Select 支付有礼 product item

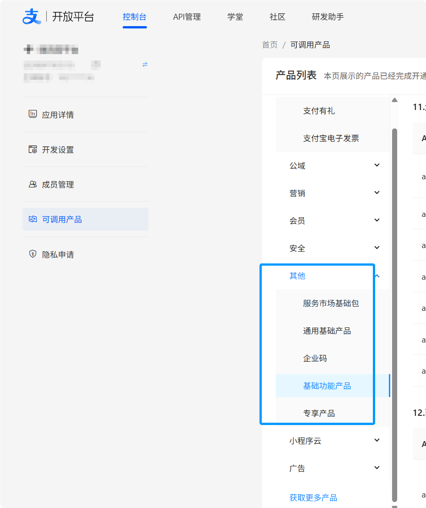[333, 111]
